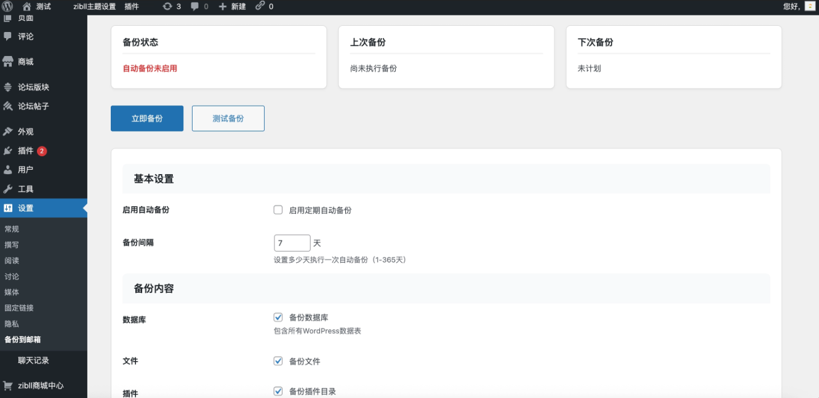Image resolution: width=819 pixels, height=398 pixels.
Task: Click the updates icon showing 3 pending updates
Action: coord(166,7)
